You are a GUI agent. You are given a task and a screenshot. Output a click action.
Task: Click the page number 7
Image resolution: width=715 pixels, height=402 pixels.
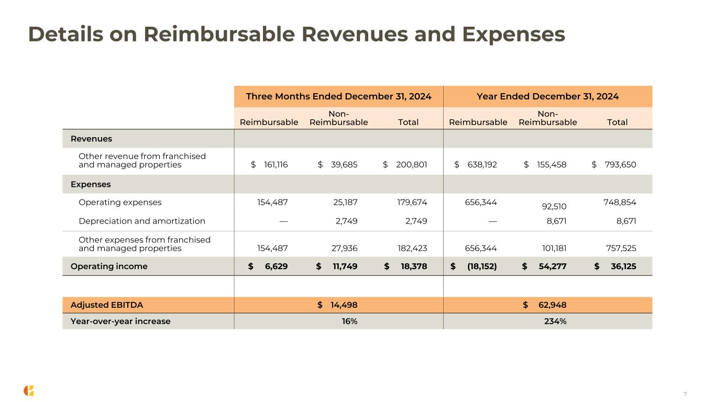(685, 394)
